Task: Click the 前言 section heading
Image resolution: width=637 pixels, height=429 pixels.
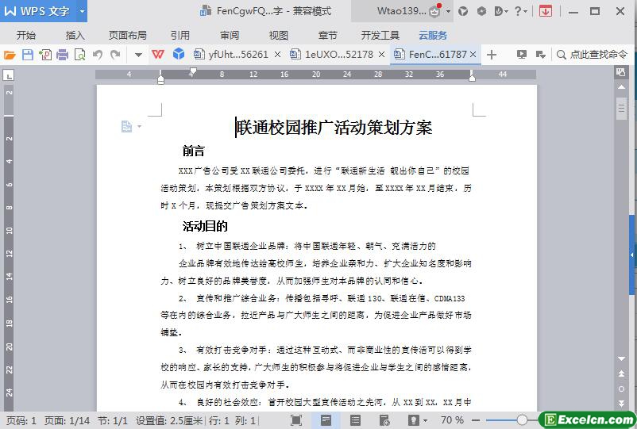Action: point(193,151)
